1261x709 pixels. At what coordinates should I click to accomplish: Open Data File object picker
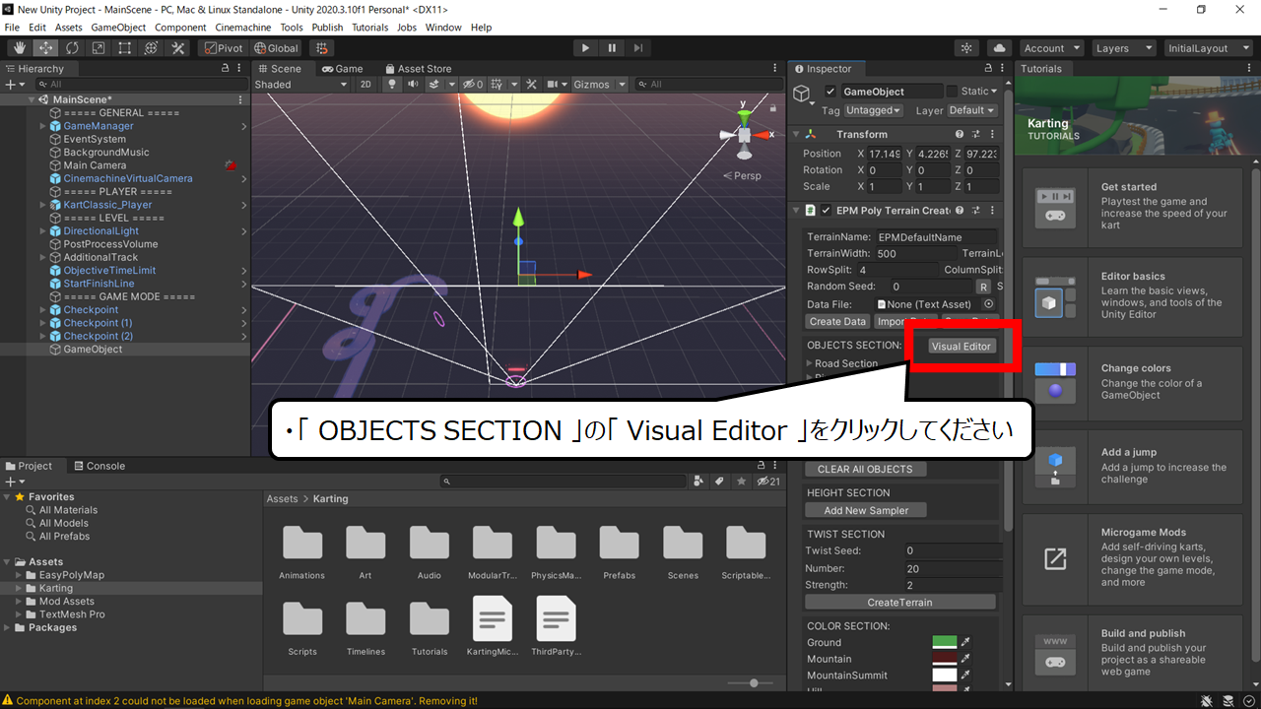coord(989,304)
